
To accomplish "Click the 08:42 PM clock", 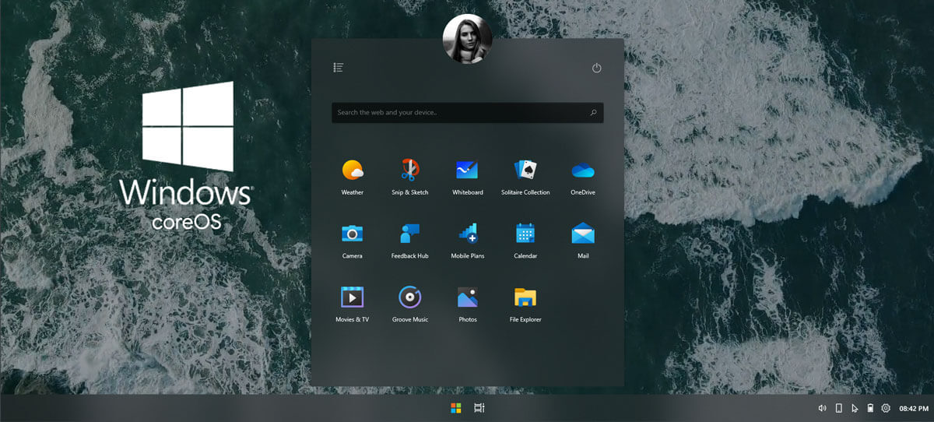I will point(912,408).
